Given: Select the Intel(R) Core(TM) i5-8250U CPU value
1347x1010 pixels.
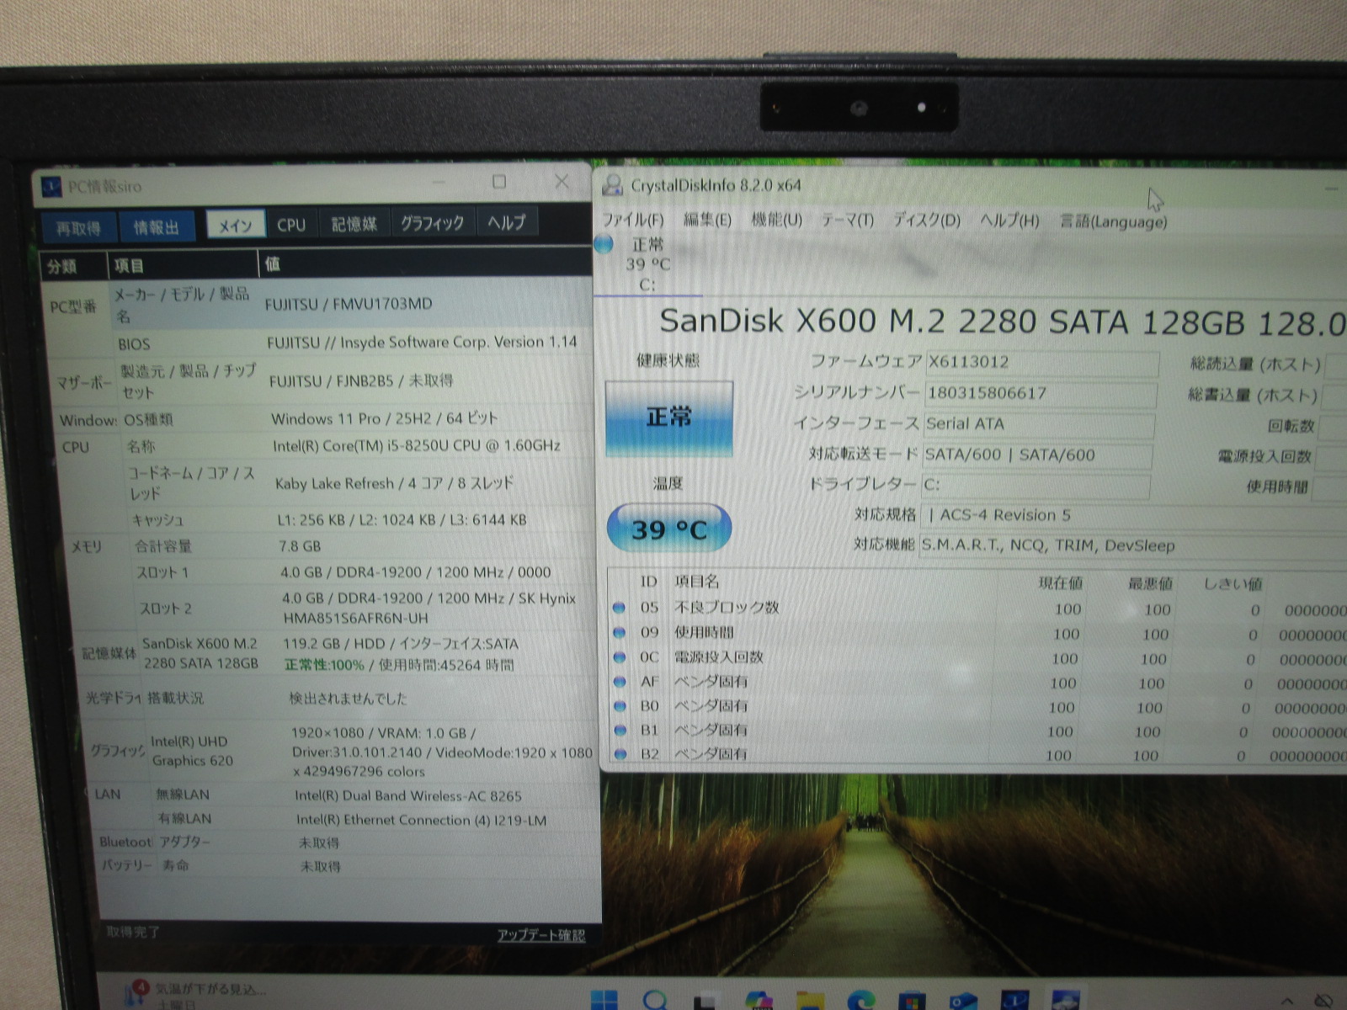Looking at the screenshot, I should pyautogui.click(x=417, y=445).
